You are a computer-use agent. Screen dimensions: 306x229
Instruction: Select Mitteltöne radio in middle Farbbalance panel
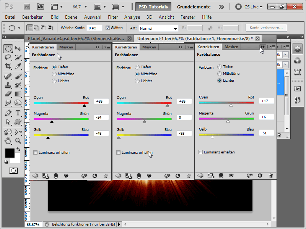point(137,74)
